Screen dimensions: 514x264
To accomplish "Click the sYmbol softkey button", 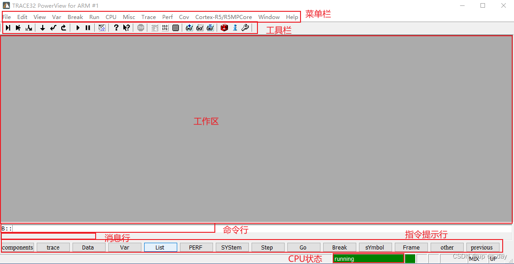I will pyautogui.click(x=375, y=247).
